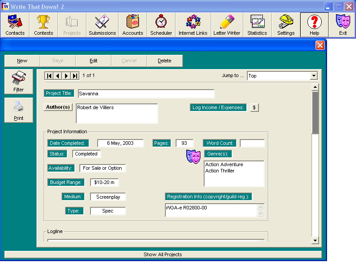Click Log Income / Expenses label
The height and width of the screenshot is (262, 356).
[x=218, y=107]
